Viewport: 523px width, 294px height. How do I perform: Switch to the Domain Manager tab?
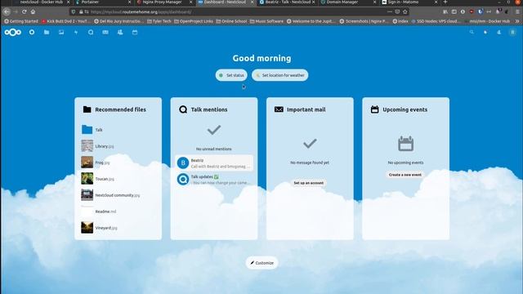tap(348, 2)
